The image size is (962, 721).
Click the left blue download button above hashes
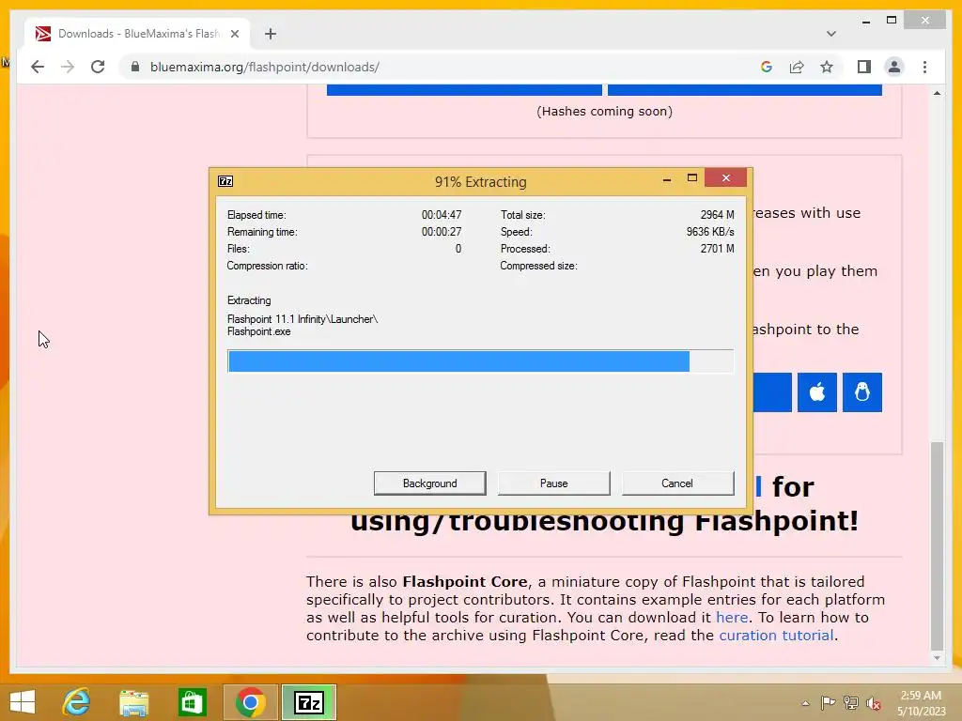pos(464,90)
